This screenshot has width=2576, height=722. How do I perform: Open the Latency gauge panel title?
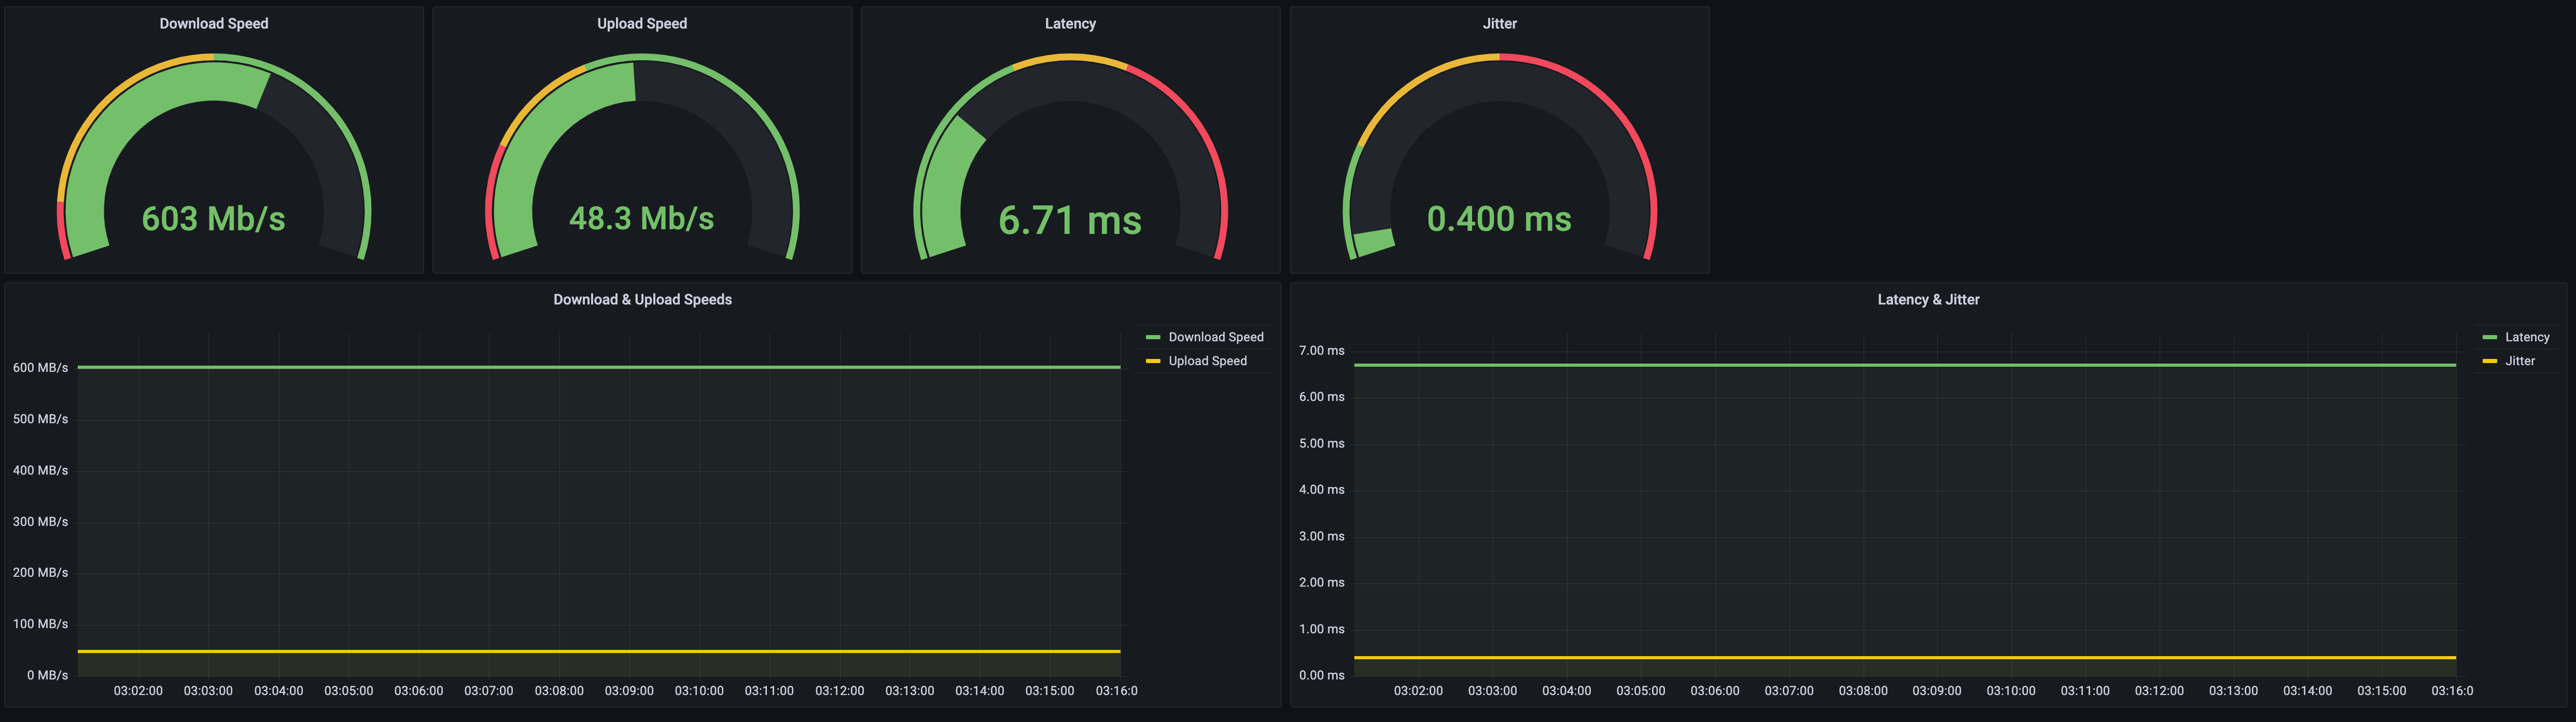(1069, 23)
